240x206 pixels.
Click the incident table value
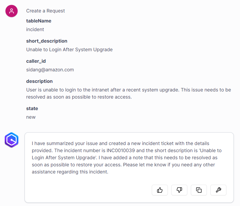coord(35,29)
